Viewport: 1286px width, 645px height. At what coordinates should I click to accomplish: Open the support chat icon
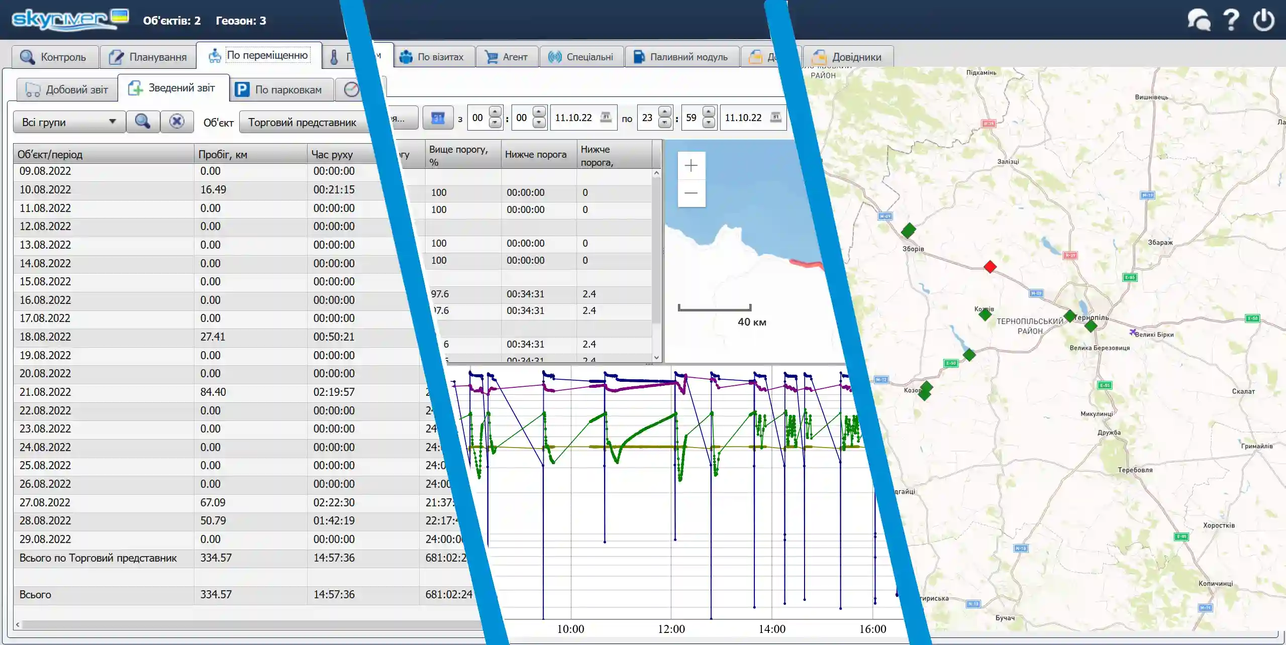[1199, 21]
